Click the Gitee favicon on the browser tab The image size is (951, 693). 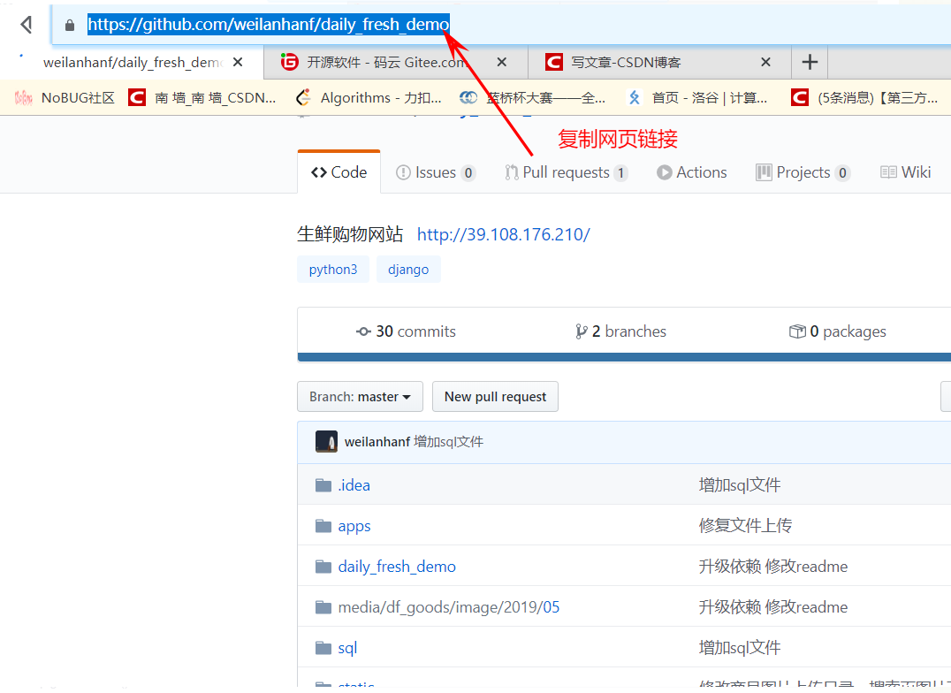[290, 62]
